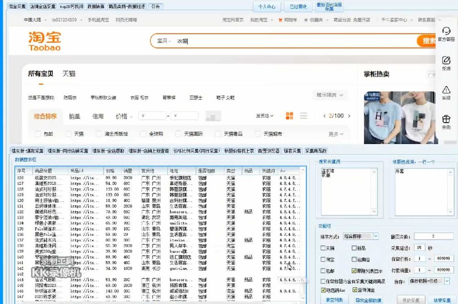The width and height of the screenshot is (458, 304).
Task: Click the orange search (搜索) button
Action: (x=426, y=41)
